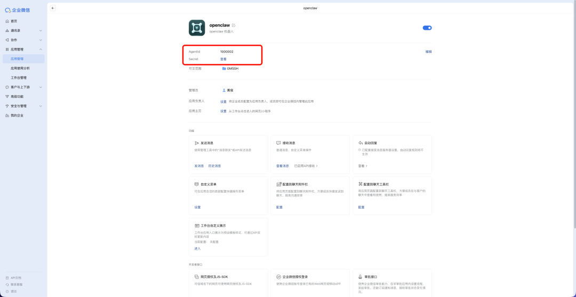Open the 审批接口 card title
This screenshot has height=297, width=576.
pyautogui.click(x=371, y=277)
